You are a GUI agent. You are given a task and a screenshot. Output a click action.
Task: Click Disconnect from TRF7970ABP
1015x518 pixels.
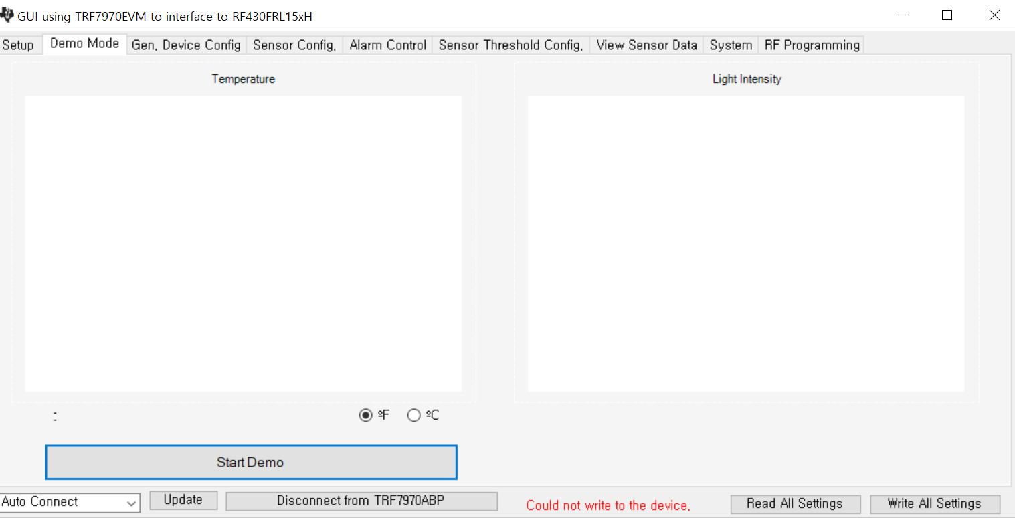pos(361,501)
